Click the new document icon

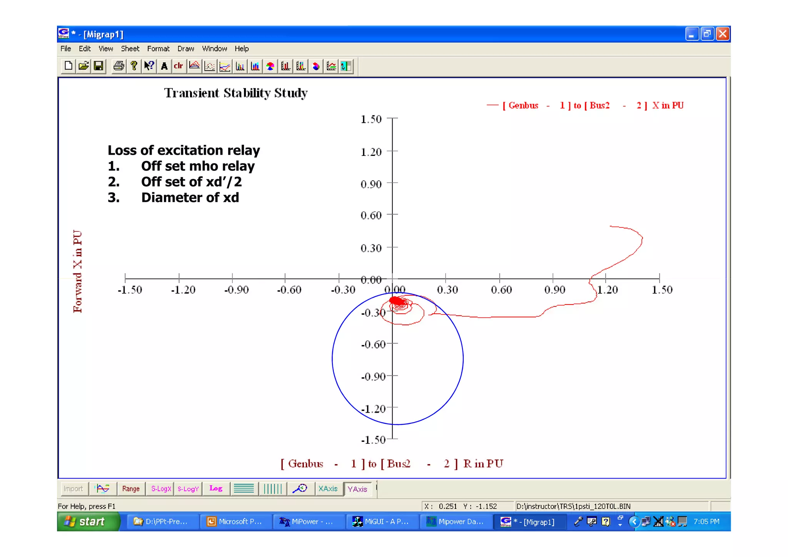(68, 66)
